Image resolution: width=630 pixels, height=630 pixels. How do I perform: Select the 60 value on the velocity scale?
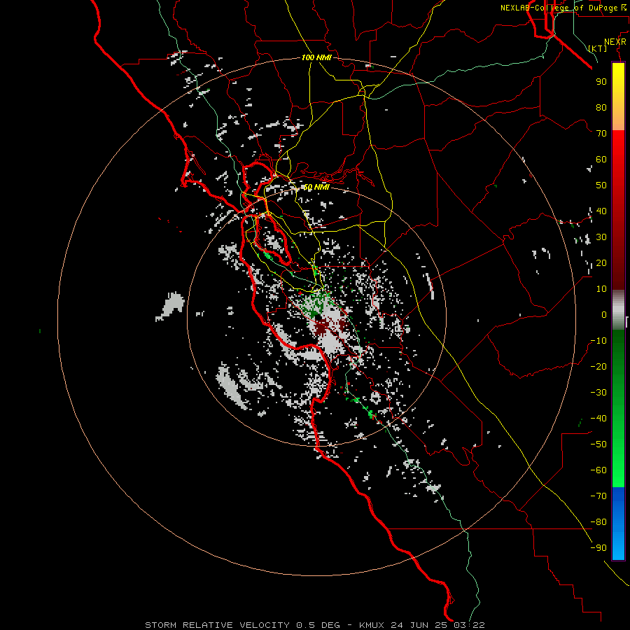tap(601, 159)
